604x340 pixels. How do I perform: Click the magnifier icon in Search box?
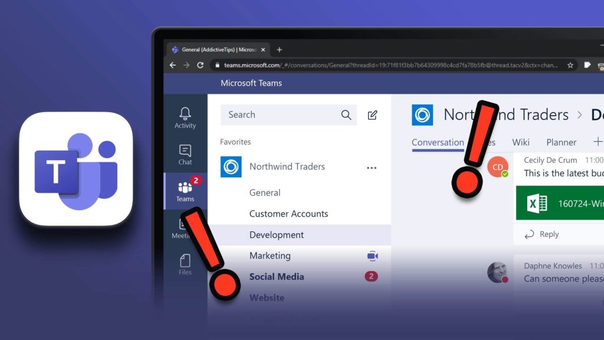(x=346, y=115)
